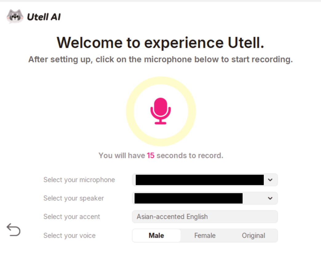Expand the microphone dropdown chevron
The height and width of the screenshot is (260, 321).
[x=270, y=180]
